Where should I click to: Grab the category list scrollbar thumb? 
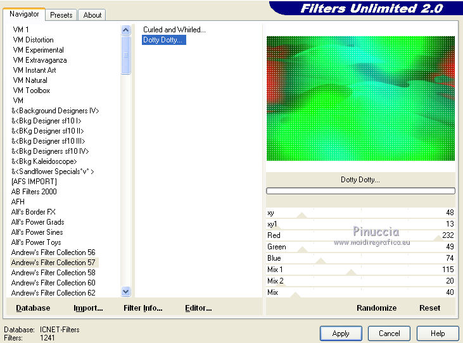point(126,55)
